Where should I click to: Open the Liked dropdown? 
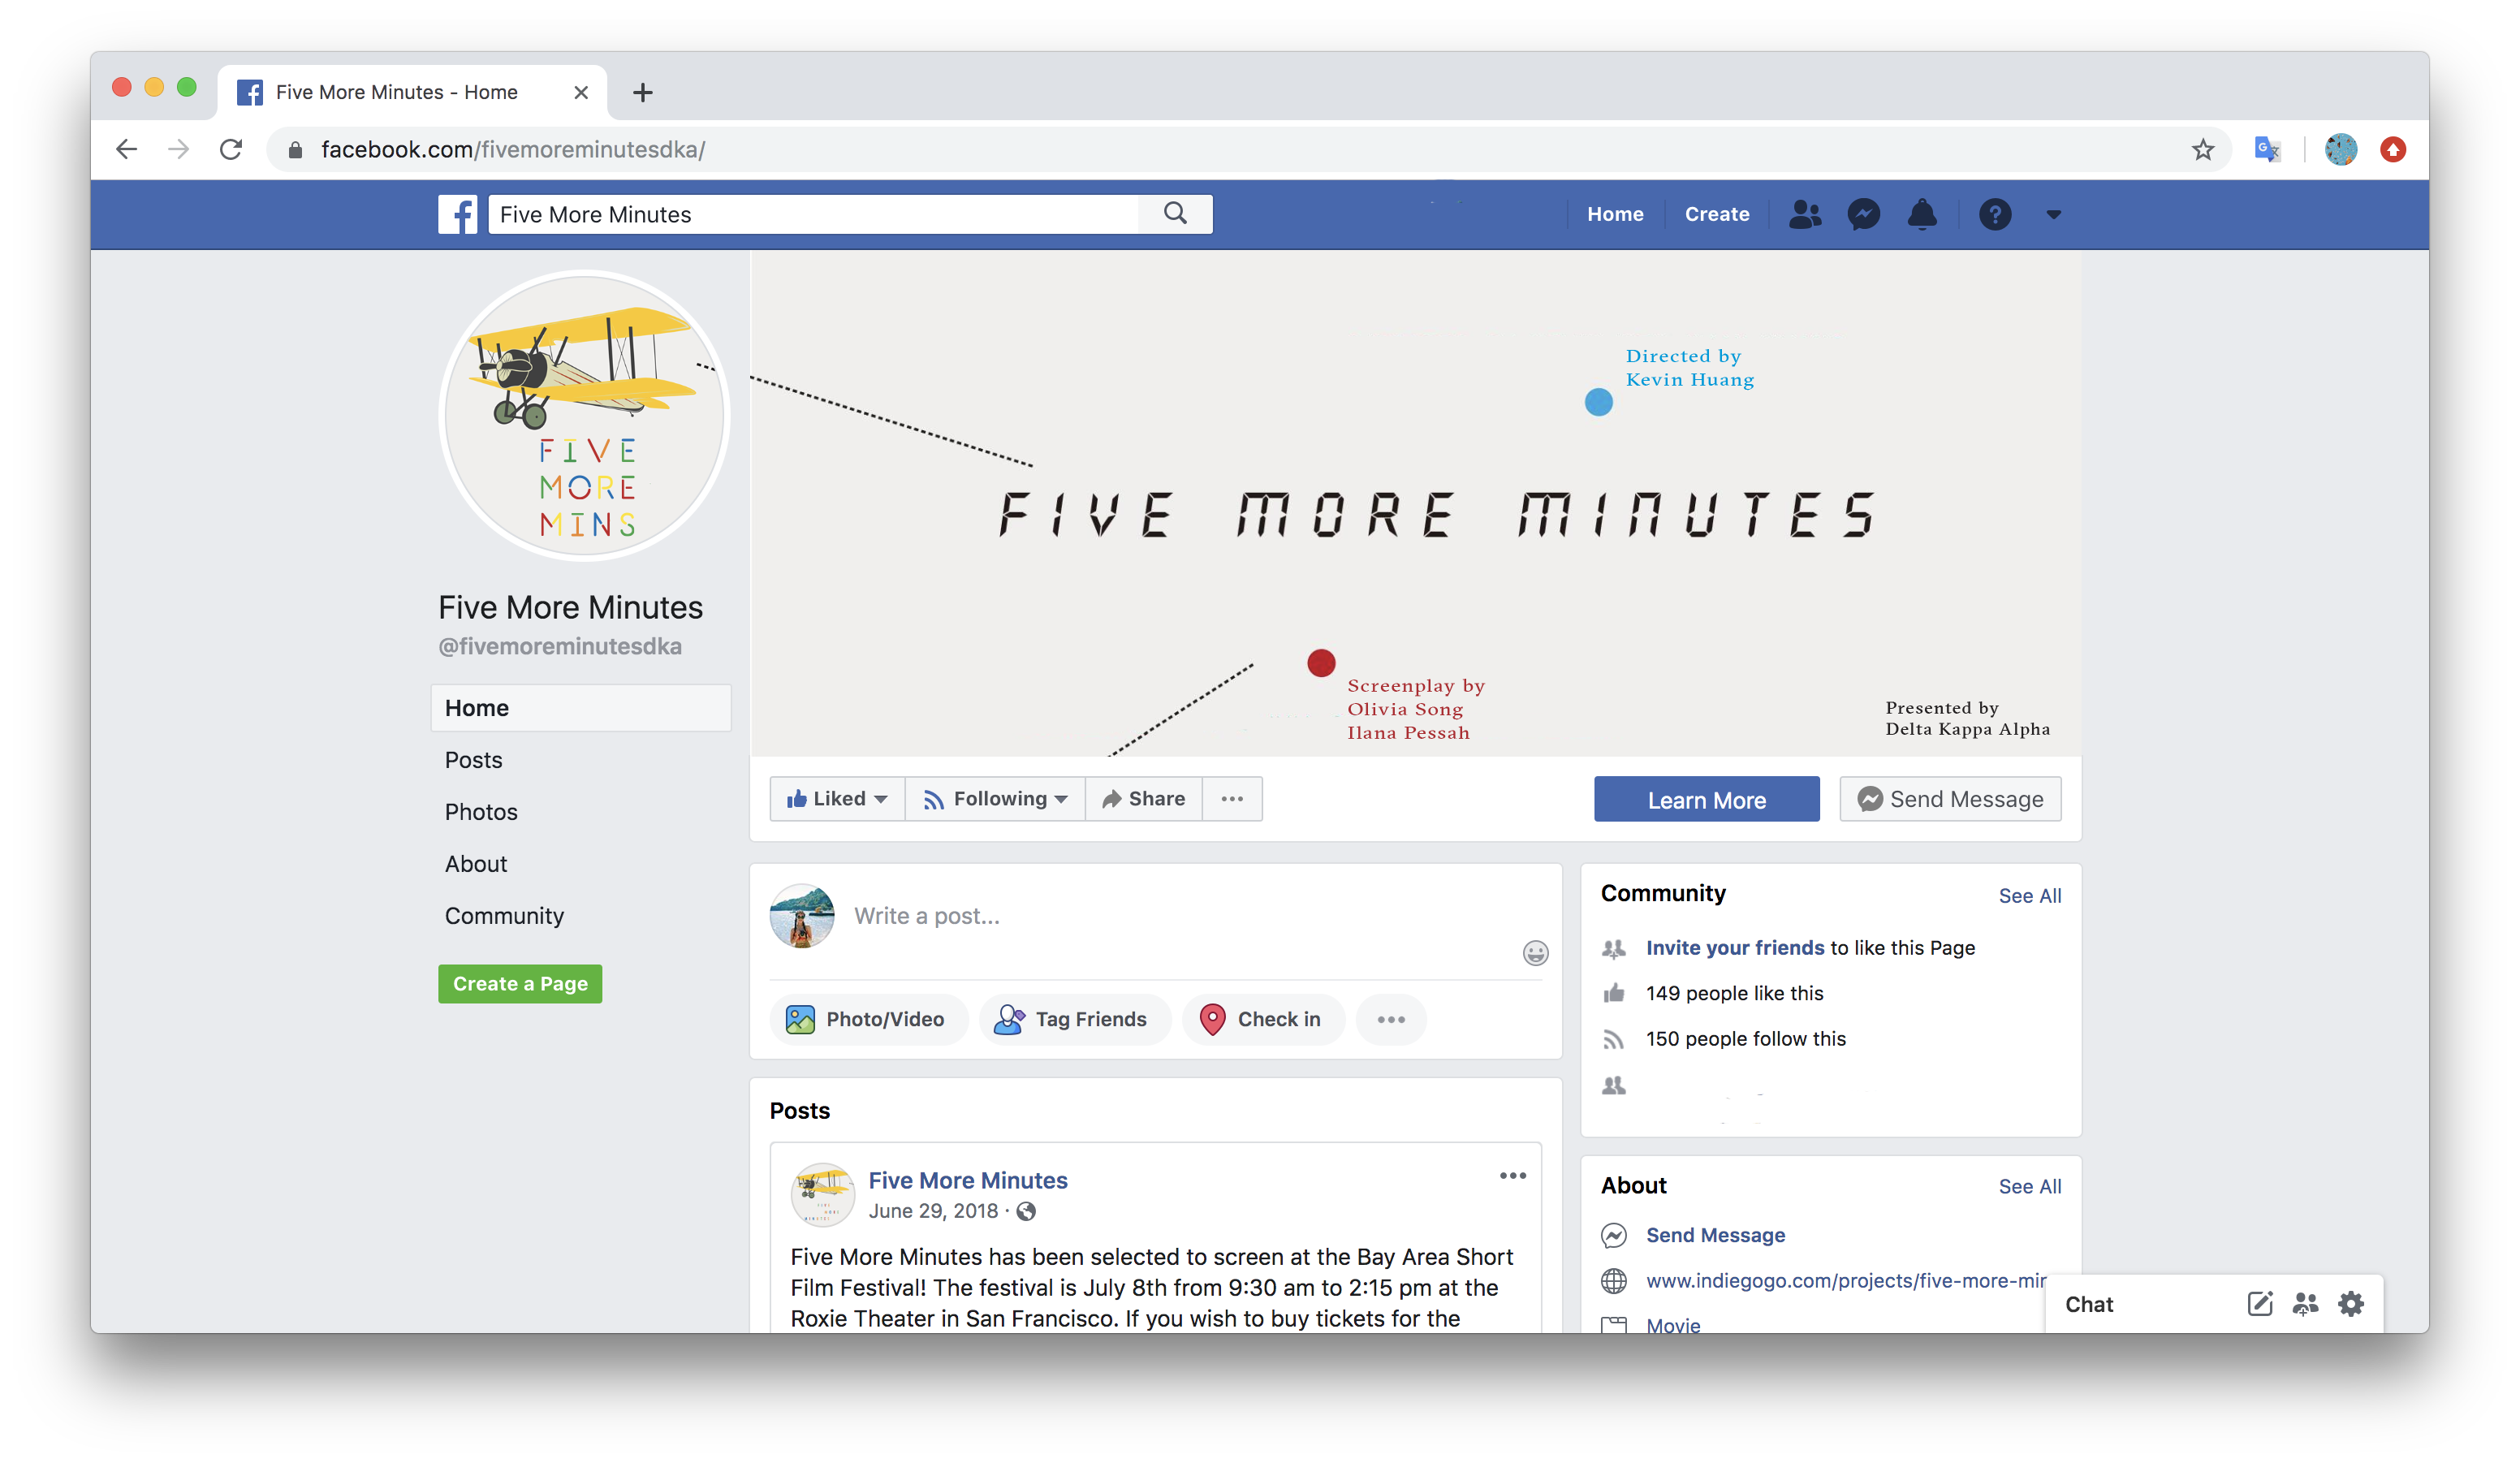click(836, 798)
